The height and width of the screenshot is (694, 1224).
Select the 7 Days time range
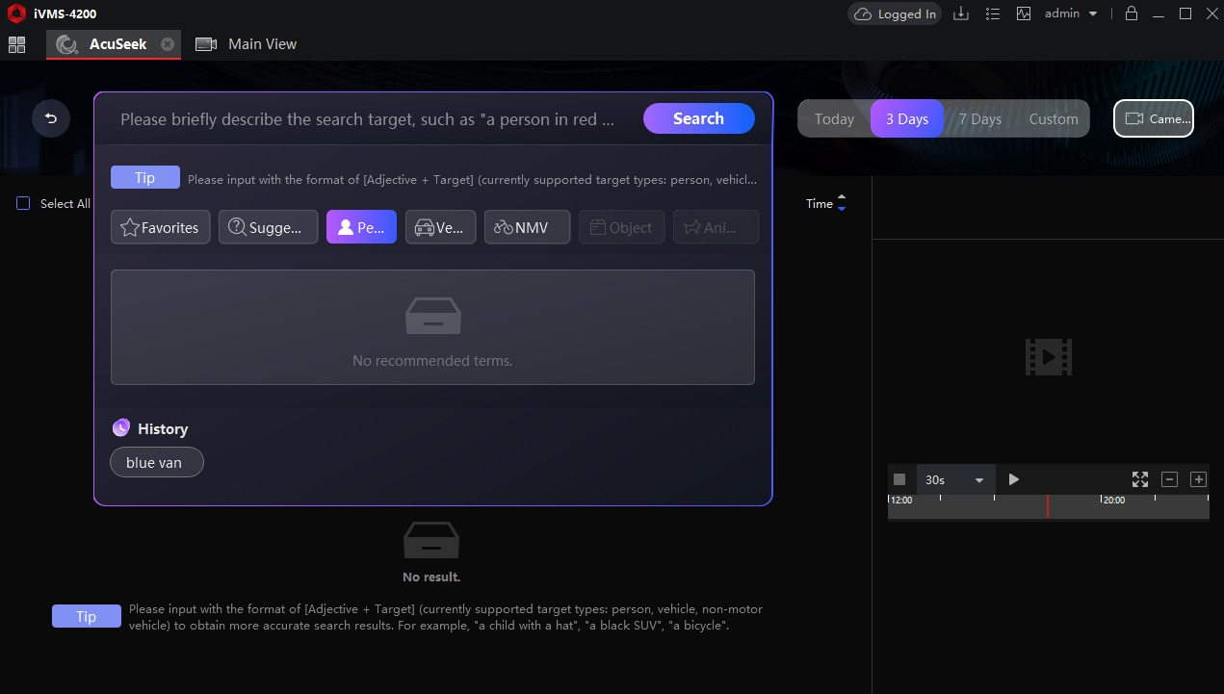point(979,119)
